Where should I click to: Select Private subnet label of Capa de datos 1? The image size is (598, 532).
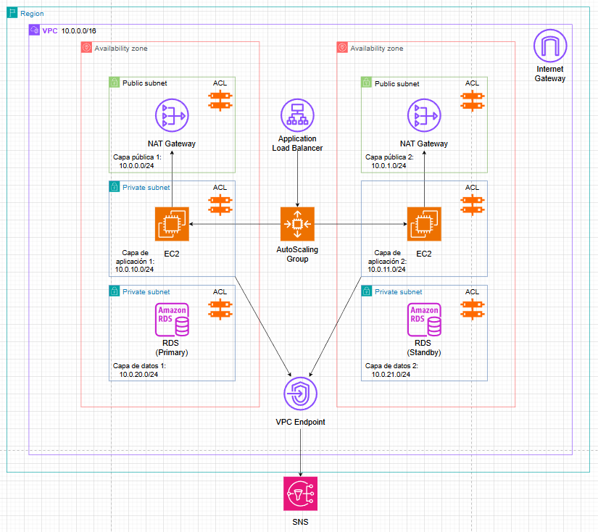[x=146, y=292]
